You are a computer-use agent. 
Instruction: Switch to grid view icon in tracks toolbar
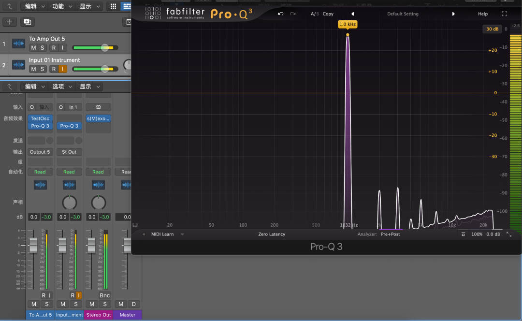(113, 6)
